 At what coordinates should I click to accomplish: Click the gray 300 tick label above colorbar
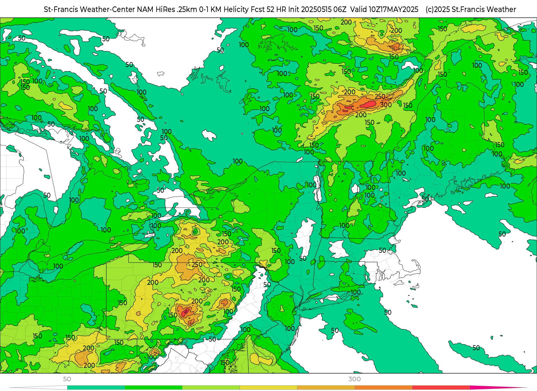click(x=354, y=379)
